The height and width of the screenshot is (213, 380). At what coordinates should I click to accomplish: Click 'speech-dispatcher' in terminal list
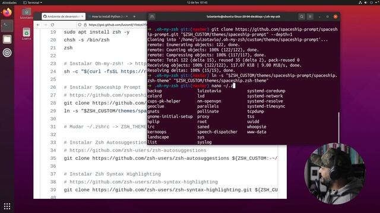tap(217, 132)
